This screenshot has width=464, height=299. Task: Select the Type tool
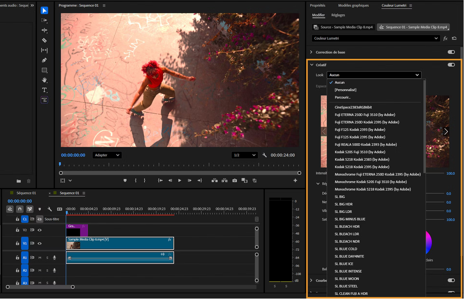[x=45, y=90]
